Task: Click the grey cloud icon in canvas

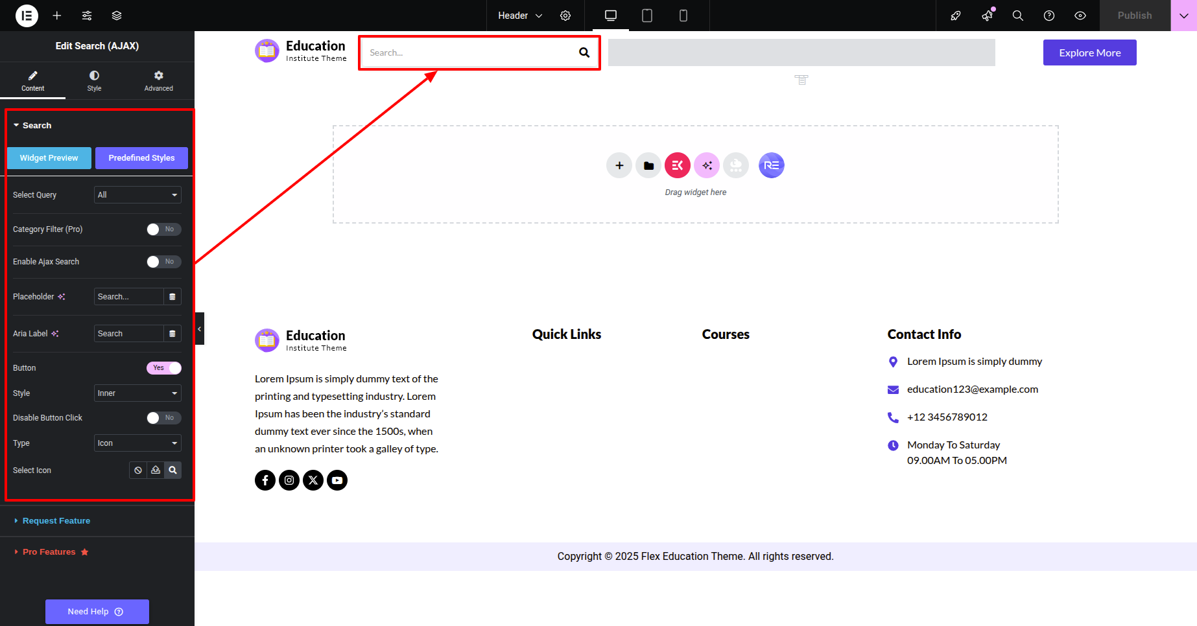Action: click(x=736, y=165)
